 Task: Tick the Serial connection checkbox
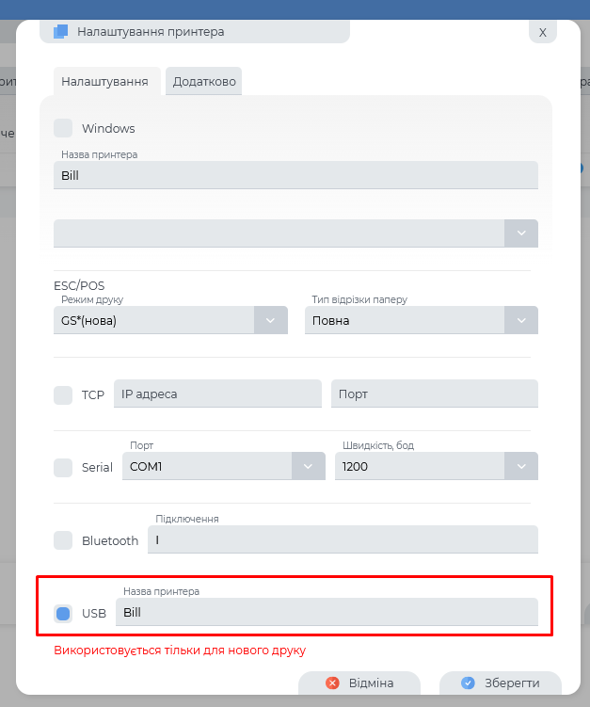63,467
